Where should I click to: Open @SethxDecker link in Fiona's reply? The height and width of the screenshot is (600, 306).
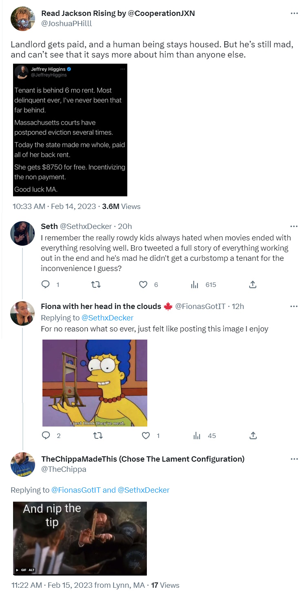coord(107,318)
